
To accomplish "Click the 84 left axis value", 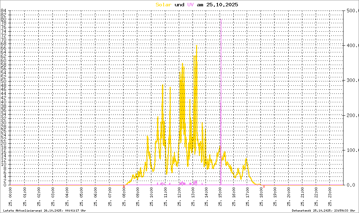I will [x=3, y=11].
